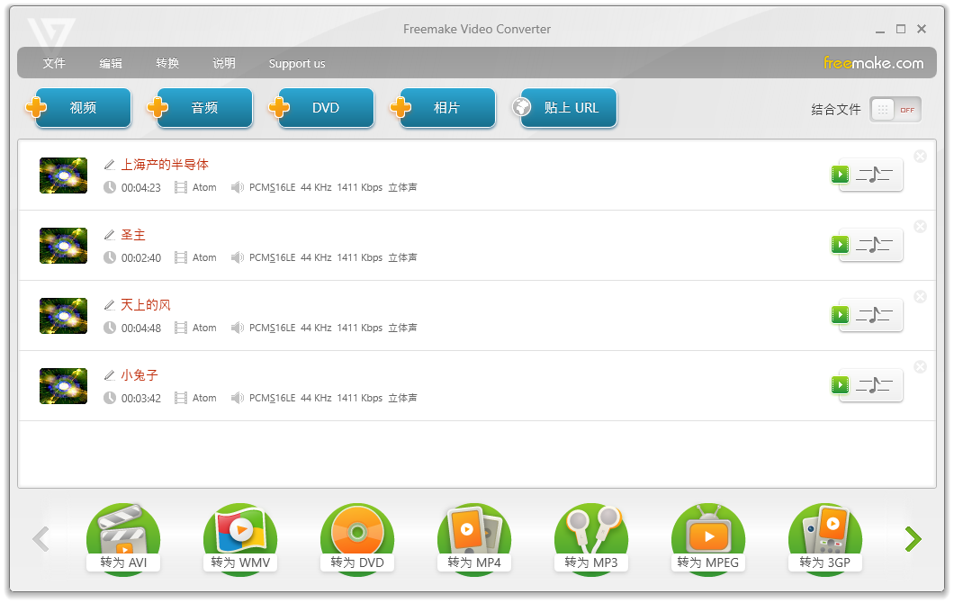Select the 转为 WMV output format icon

point(240,535)
